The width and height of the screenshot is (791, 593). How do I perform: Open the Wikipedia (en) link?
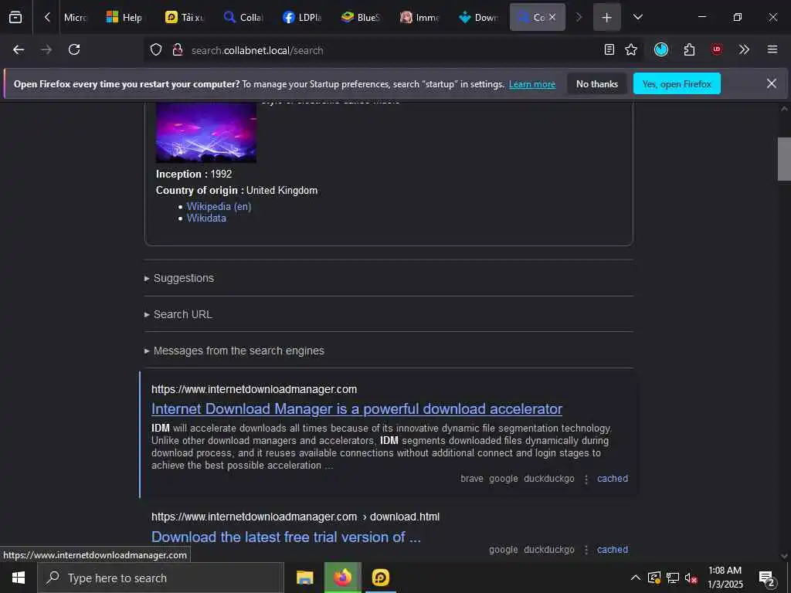219,206
